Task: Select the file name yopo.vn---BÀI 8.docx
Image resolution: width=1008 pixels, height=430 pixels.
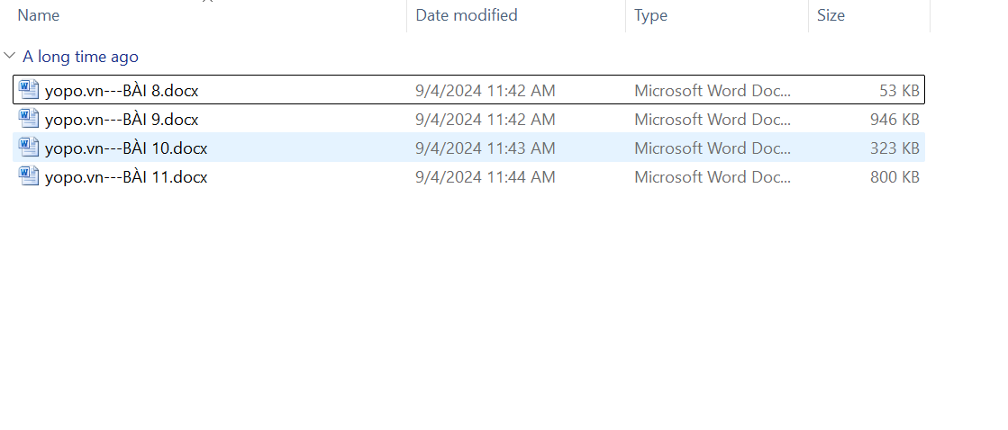Action: click(122, 91)
